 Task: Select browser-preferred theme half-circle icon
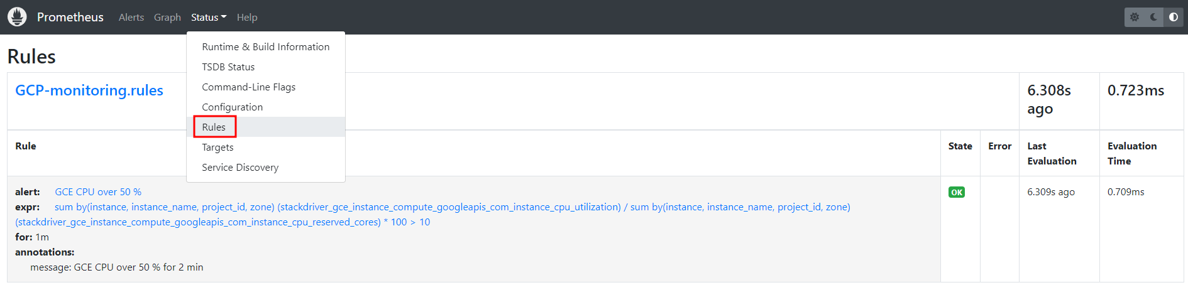1173,17
